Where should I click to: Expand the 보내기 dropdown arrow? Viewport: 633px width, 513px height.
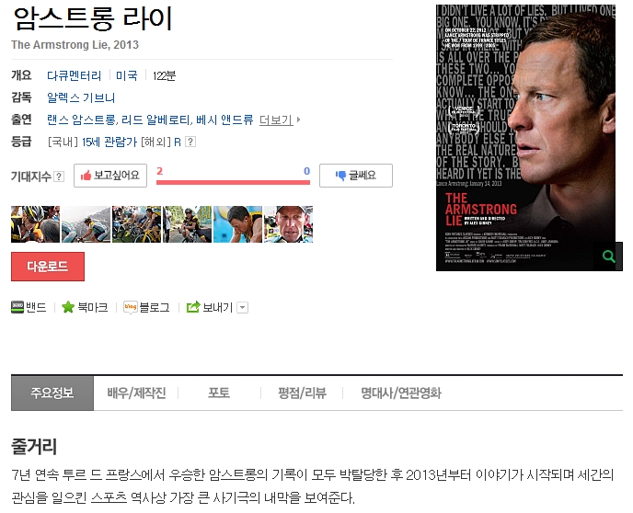tap(242, 308)
